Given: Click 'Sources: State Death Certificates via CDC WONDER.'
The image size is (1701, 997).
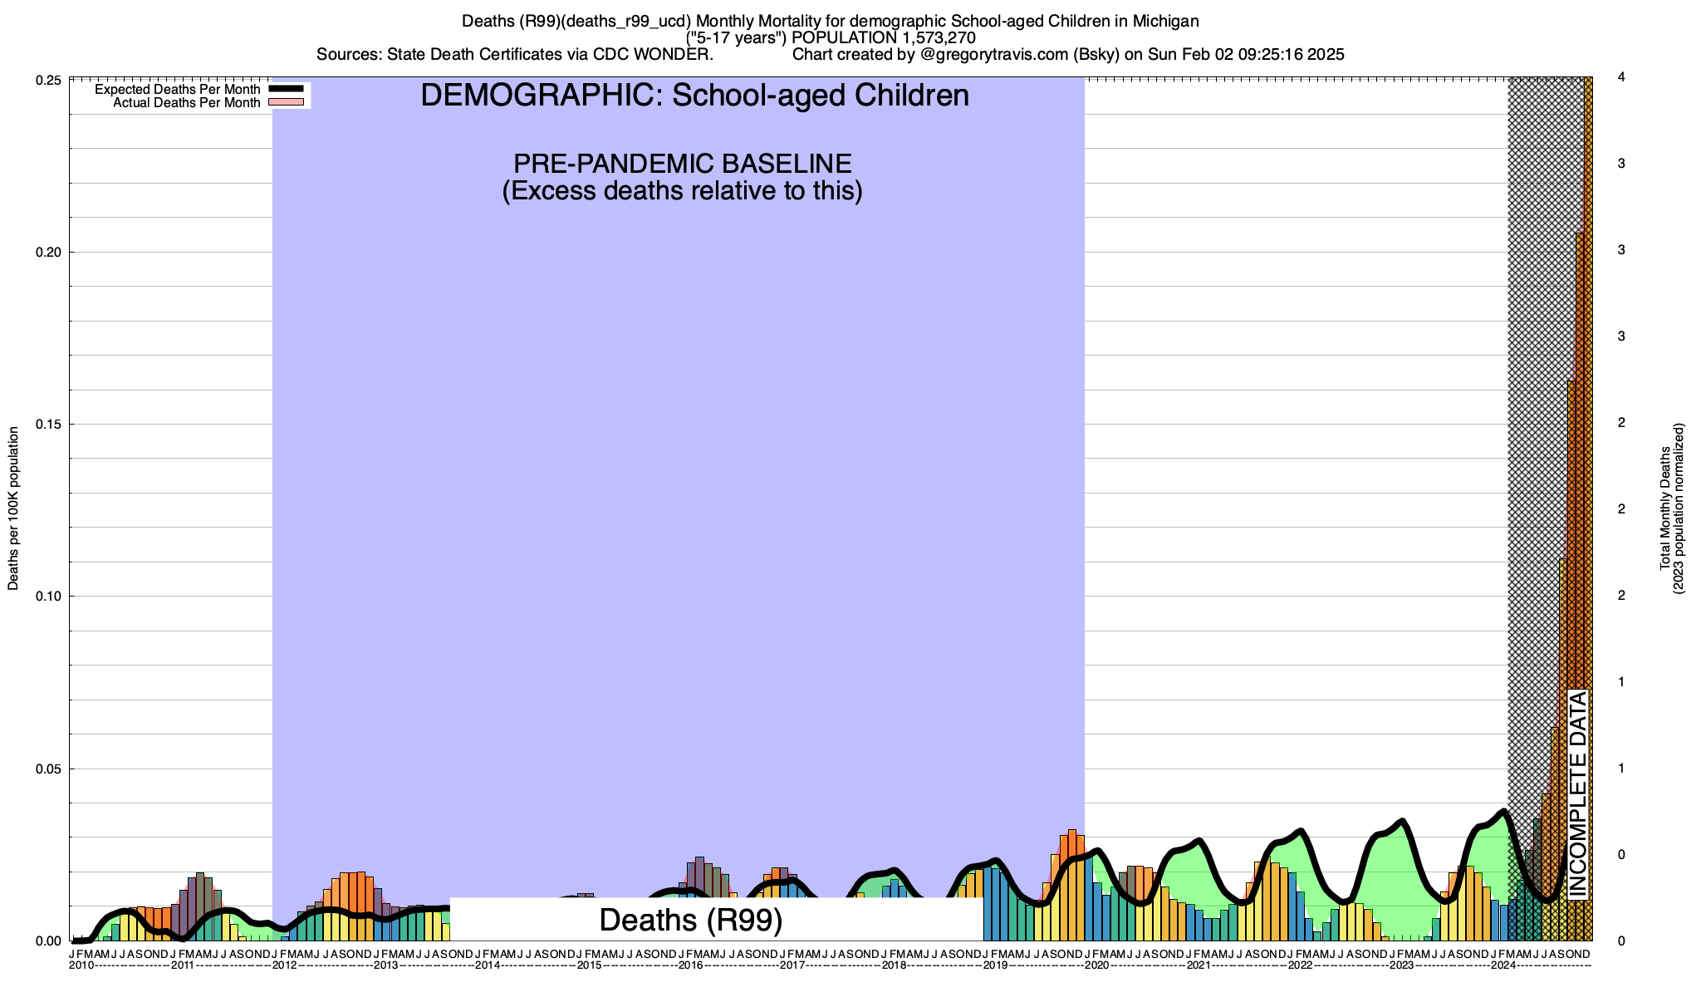Looking at the screenshot, I should pyautogui.click(x=515, y=55).
